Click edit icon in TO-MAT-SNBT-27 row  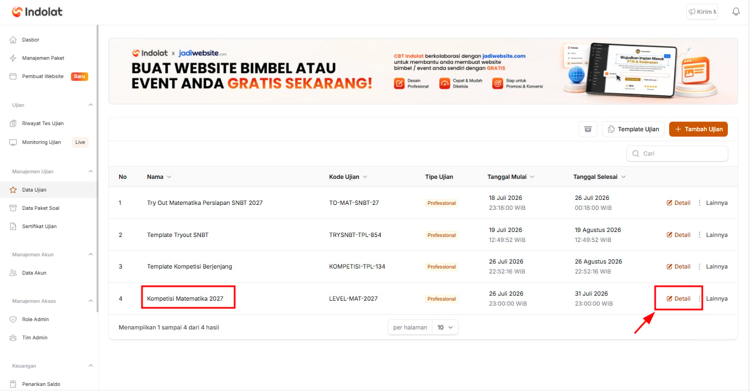[670, 203]
